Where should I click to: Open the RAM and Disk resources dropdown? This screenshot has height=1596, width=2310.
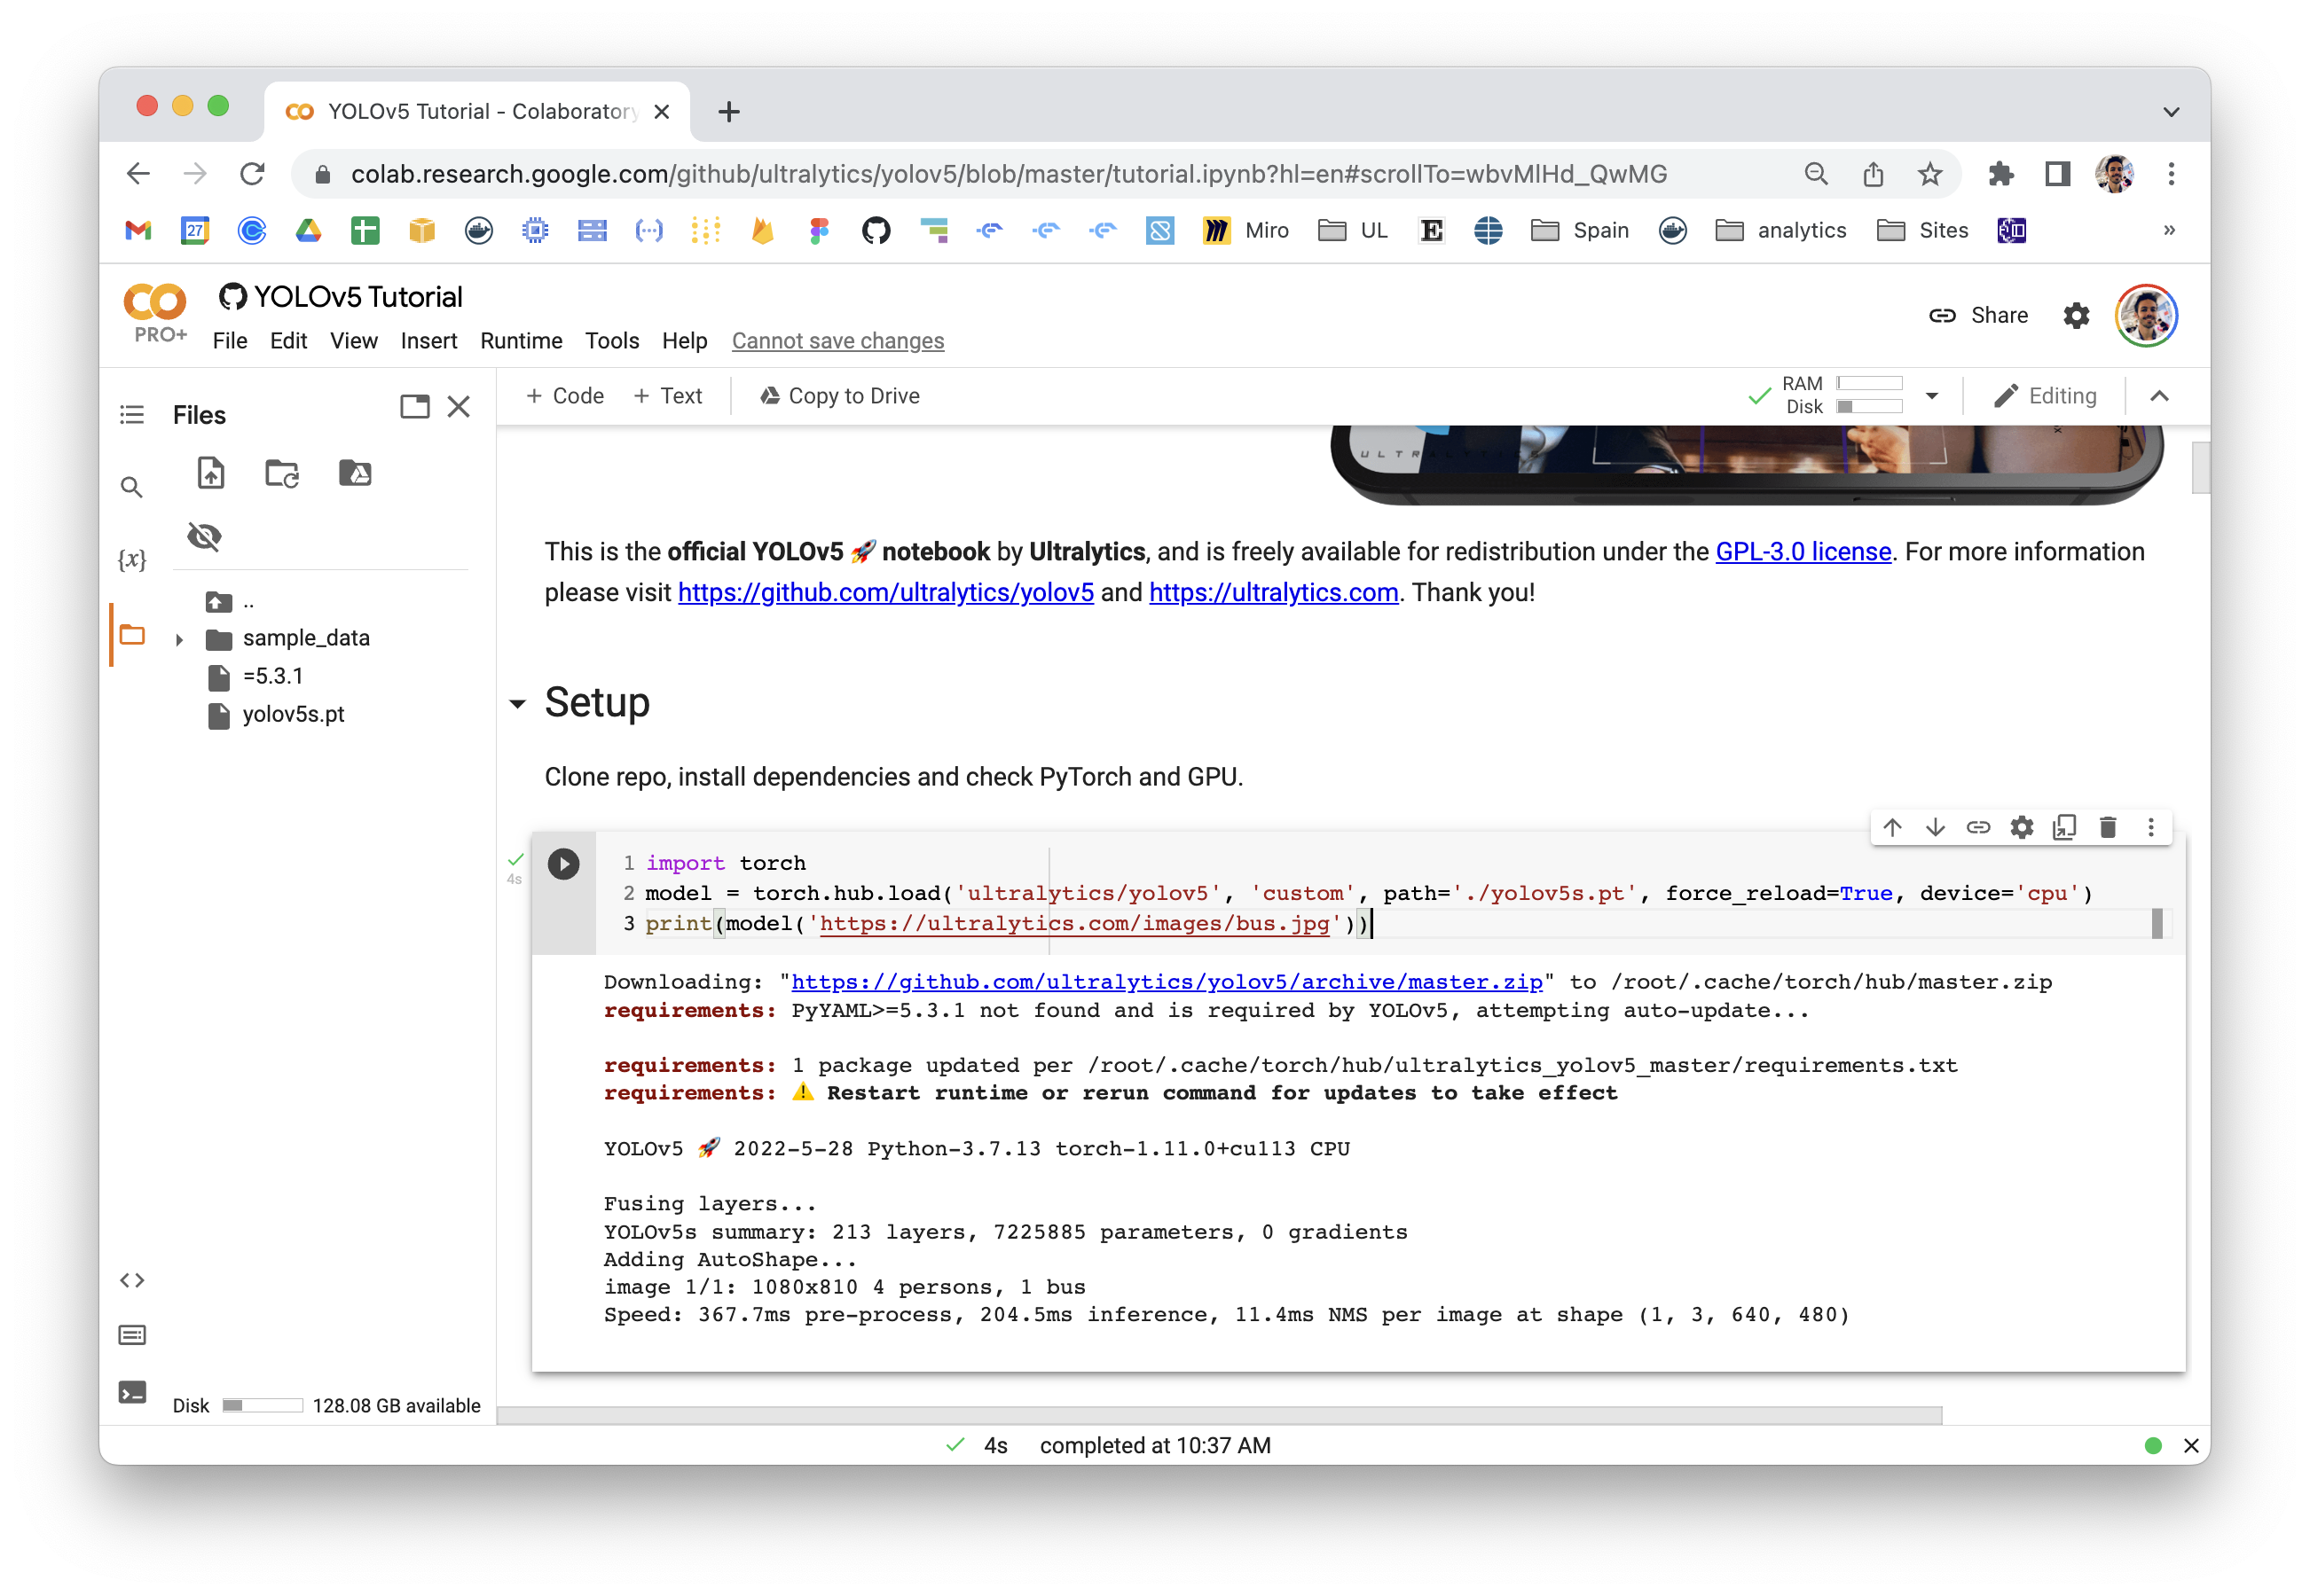[1932, 395]
